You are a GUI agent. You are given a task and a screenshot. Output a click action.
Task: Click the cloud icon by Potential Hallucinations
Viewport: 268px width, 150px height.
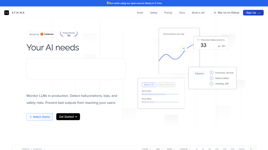click(198, 40)
